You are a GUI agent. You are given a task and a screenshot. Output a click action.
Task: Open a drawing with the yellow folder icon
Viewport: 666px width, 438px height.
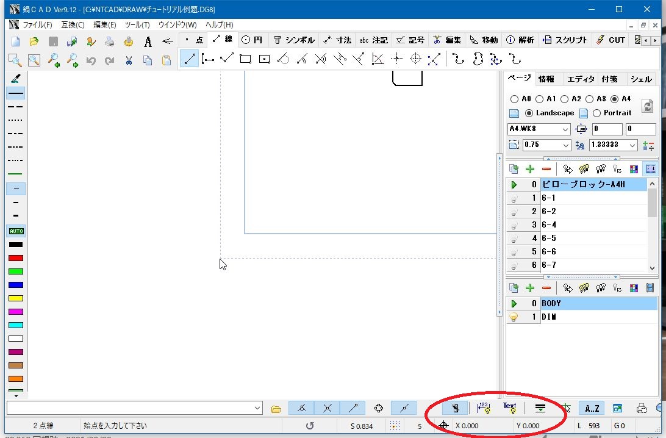coord(34,41)
